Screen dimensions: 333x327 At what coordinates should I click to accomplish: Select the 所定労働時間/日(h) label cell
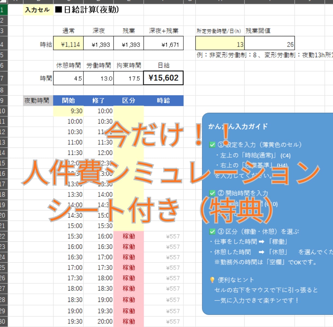[219, 31]
